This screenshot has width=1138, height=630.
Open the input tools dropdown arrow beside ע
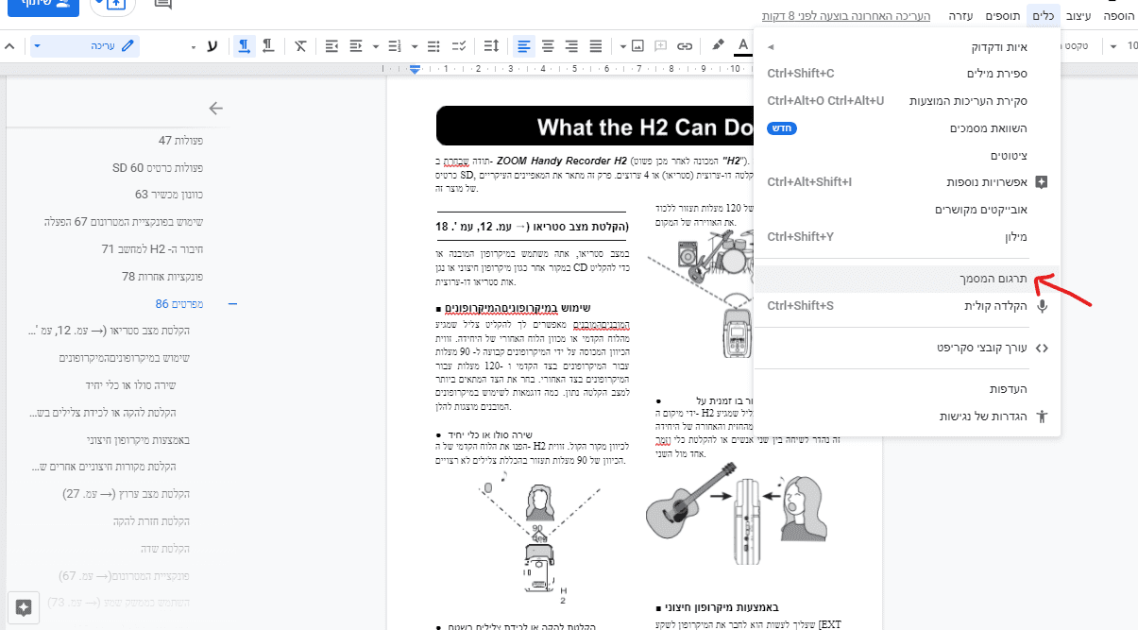pyautogui.click(x=195, y=45)
